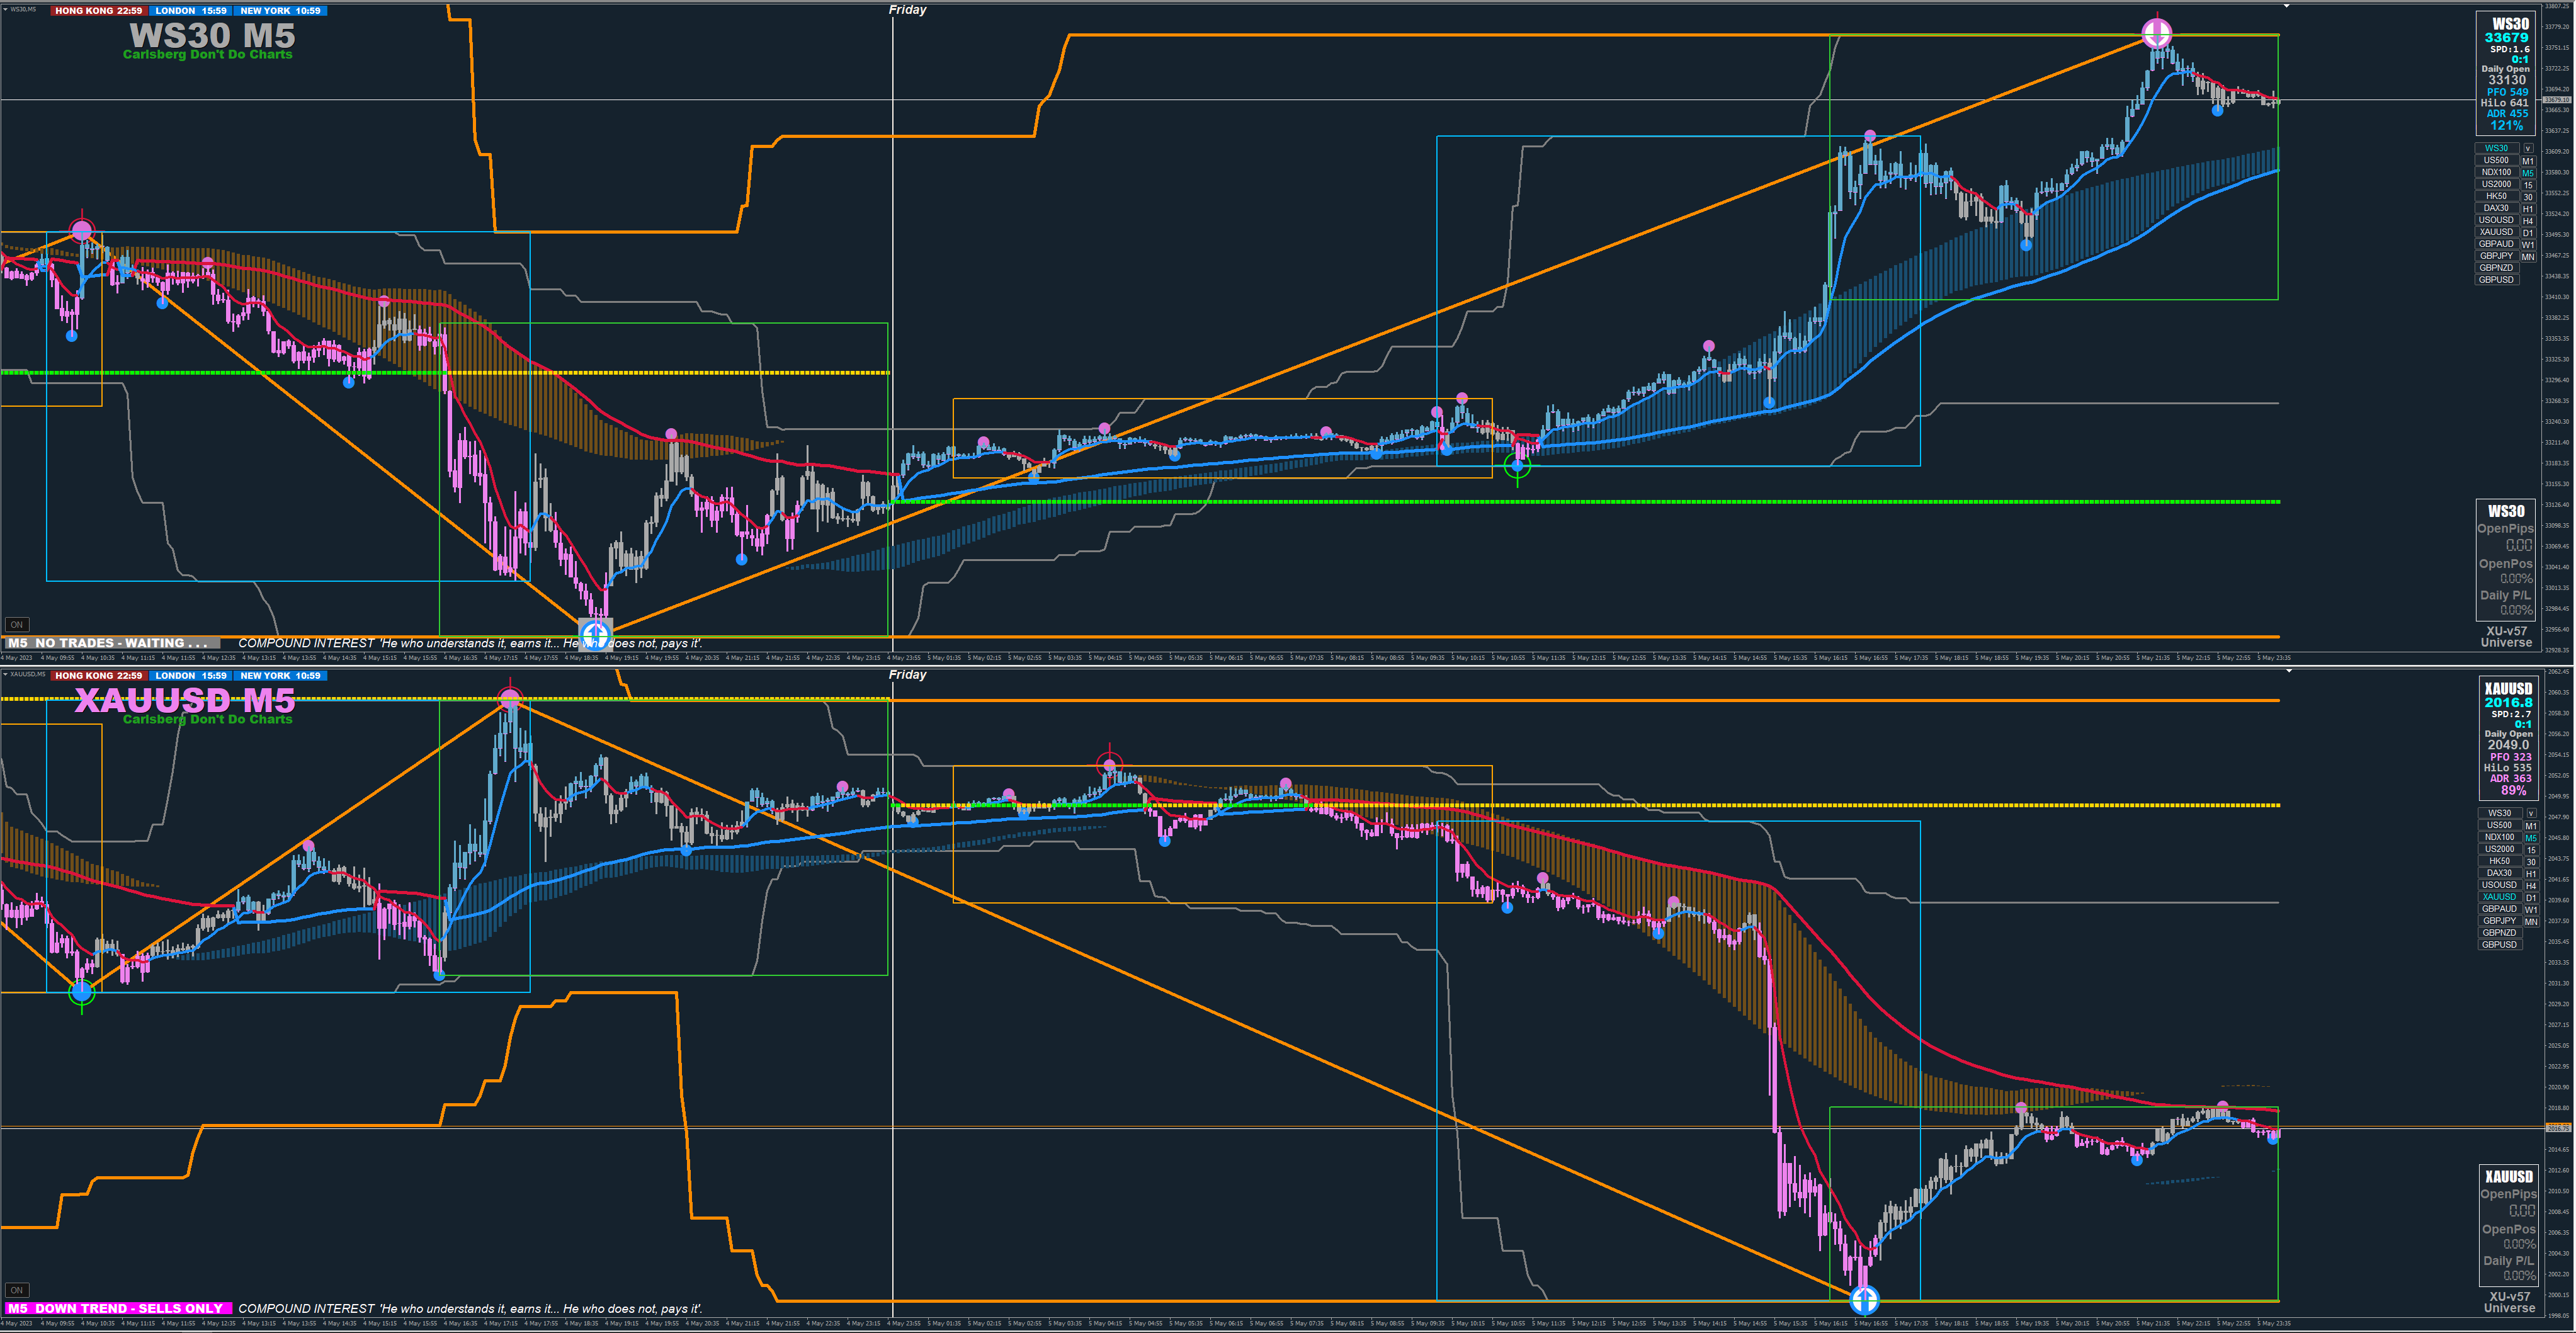Screen dimensions: 2576x1333
Task: Click the chart shift triangle at top-right of WS30 chart
Action: (x=2286, y=6)
